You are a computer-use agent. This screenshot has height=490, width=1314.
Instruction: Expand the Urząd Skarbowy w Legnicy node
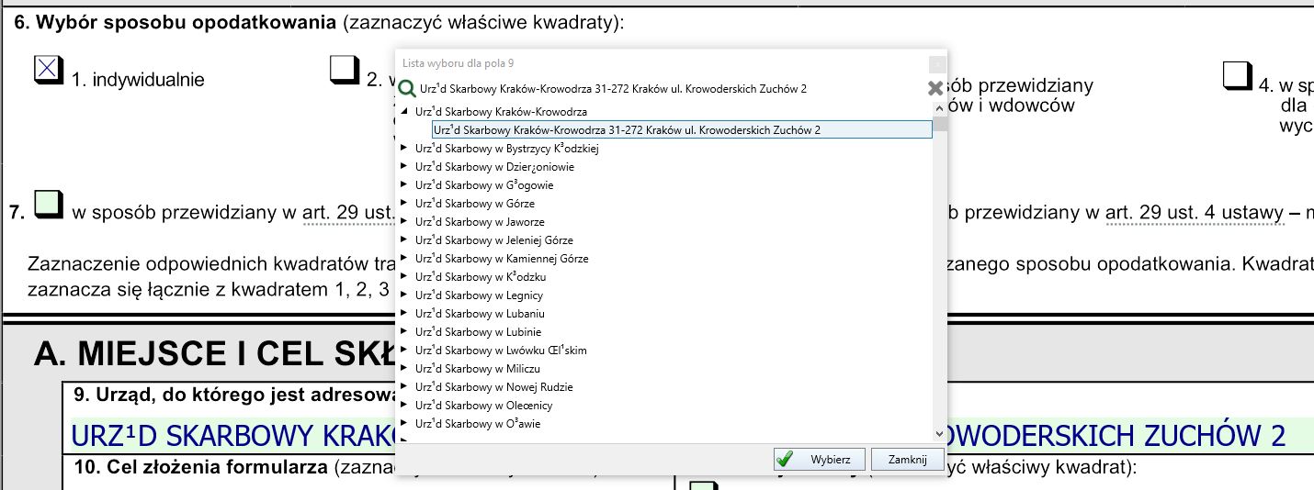(403, 295)
